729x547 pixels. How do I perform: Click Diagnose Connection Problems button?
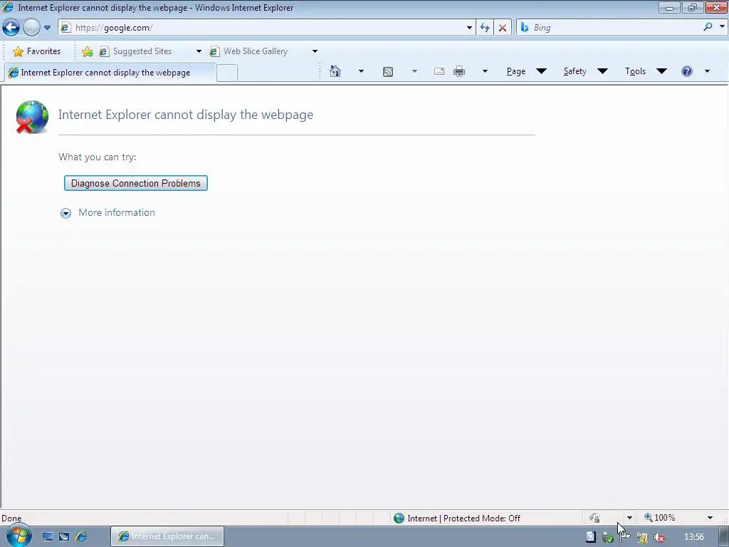point(136,183)
